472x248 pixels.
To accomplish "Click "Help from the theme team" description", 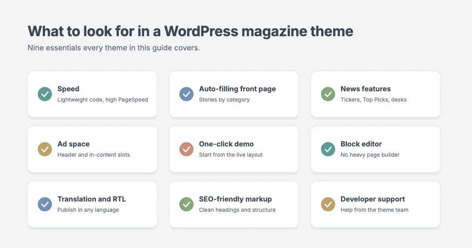I will point(374,210).
